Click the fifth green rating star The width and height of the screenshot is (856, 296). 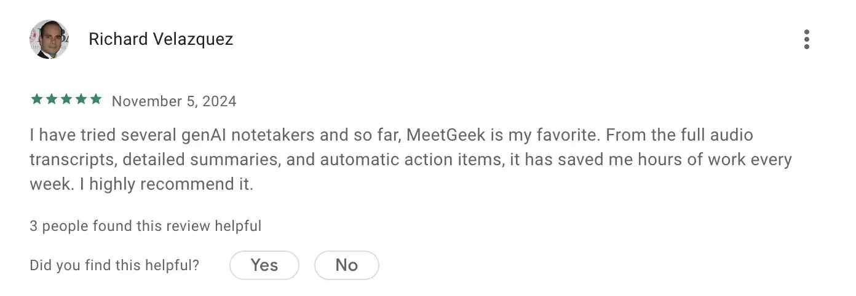point(95,99)
